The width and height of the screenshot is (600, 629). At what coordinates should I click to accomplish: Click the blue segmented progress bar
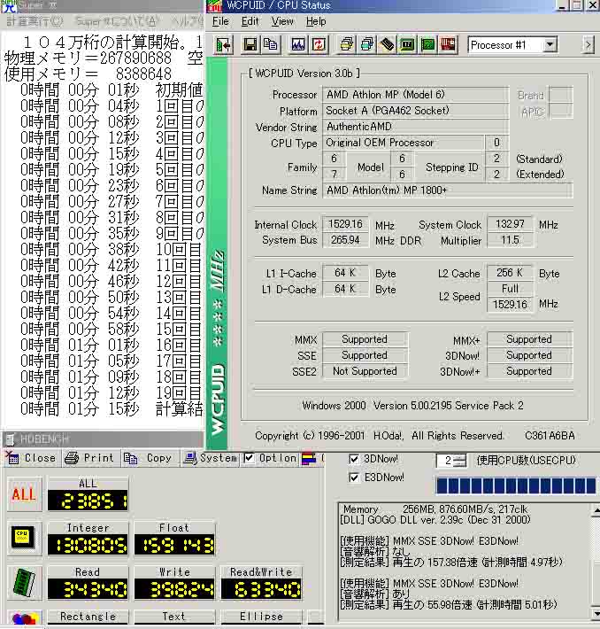(516, 485)
